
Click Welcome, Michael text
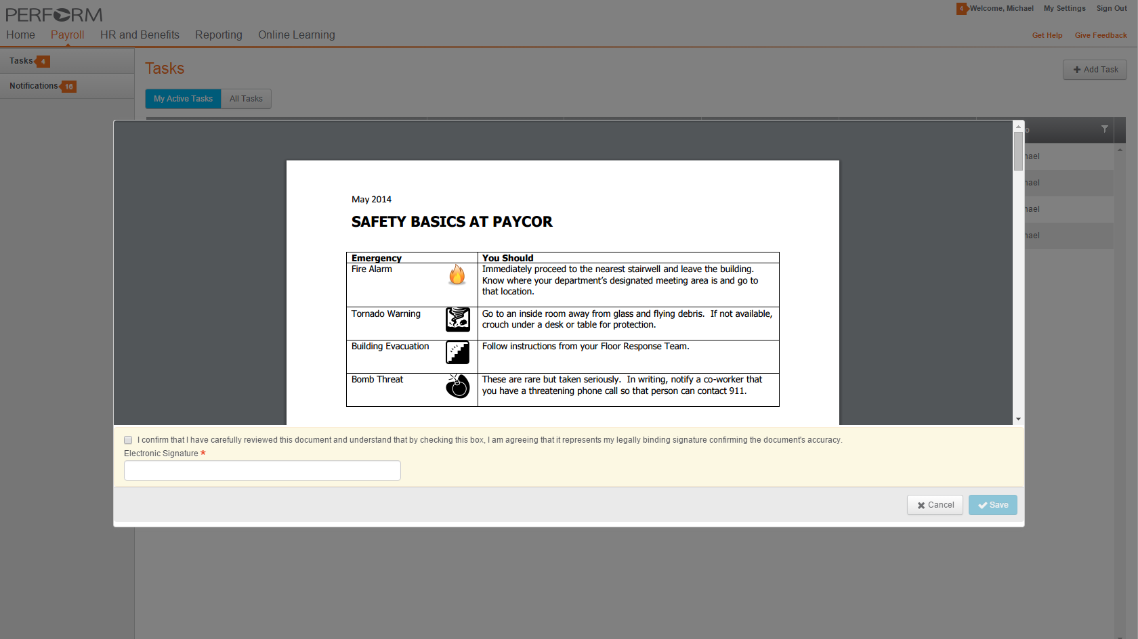pyautogui.click(x=1002, y=8)
